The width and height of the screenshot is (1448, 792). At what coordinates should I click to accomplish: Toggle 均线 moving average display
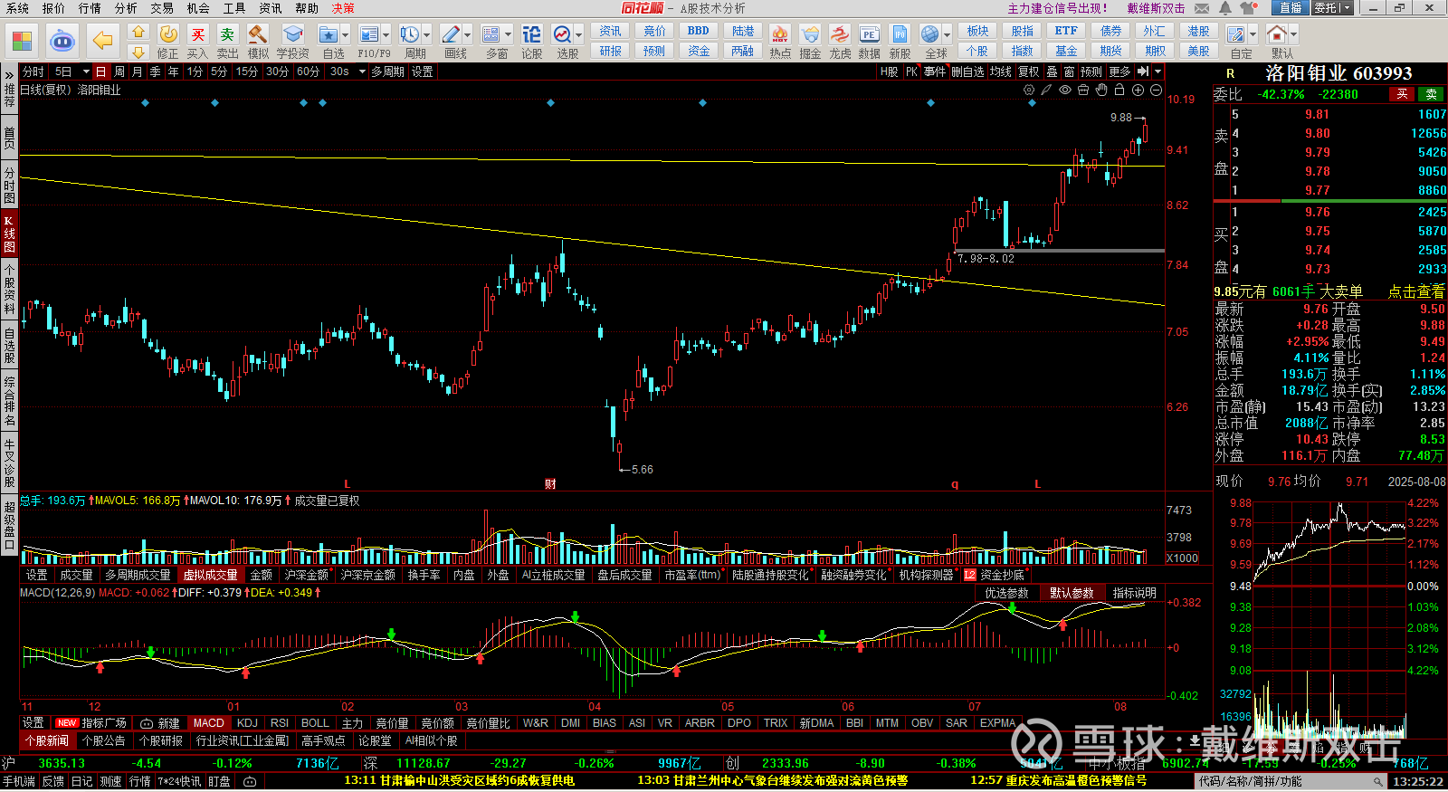(x=1000, y=72)
